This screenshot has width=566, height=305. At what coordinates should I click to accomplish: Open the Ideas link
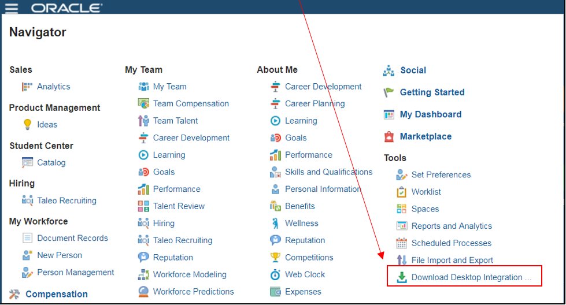pos(47,125)
